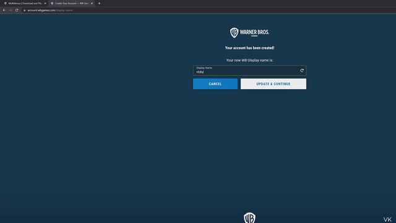This screenshot has width=396, height=223.
Task: Select the Create Your Account tab
Action: [72, 3]
